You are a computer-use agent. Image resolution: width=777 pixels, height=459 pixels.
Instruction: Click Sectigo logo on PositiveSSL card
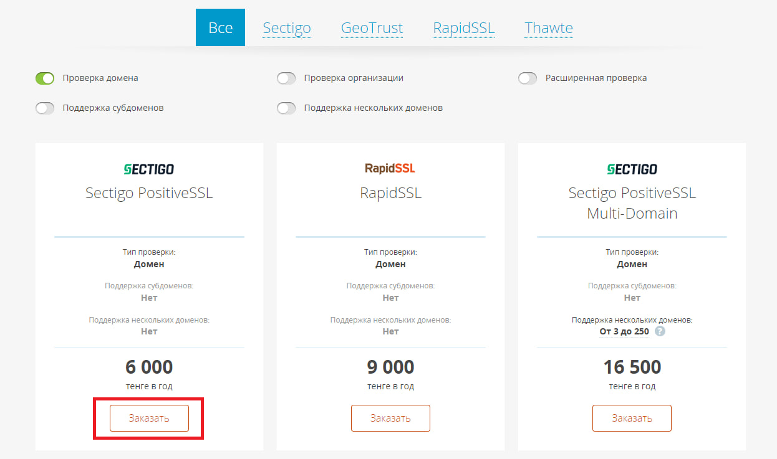[x=149, y=169]
